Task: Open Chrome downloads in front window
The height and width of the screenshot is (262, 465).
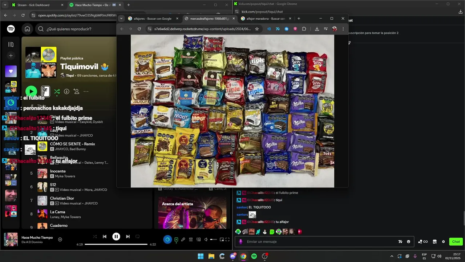Action: [x=317, y=29]
